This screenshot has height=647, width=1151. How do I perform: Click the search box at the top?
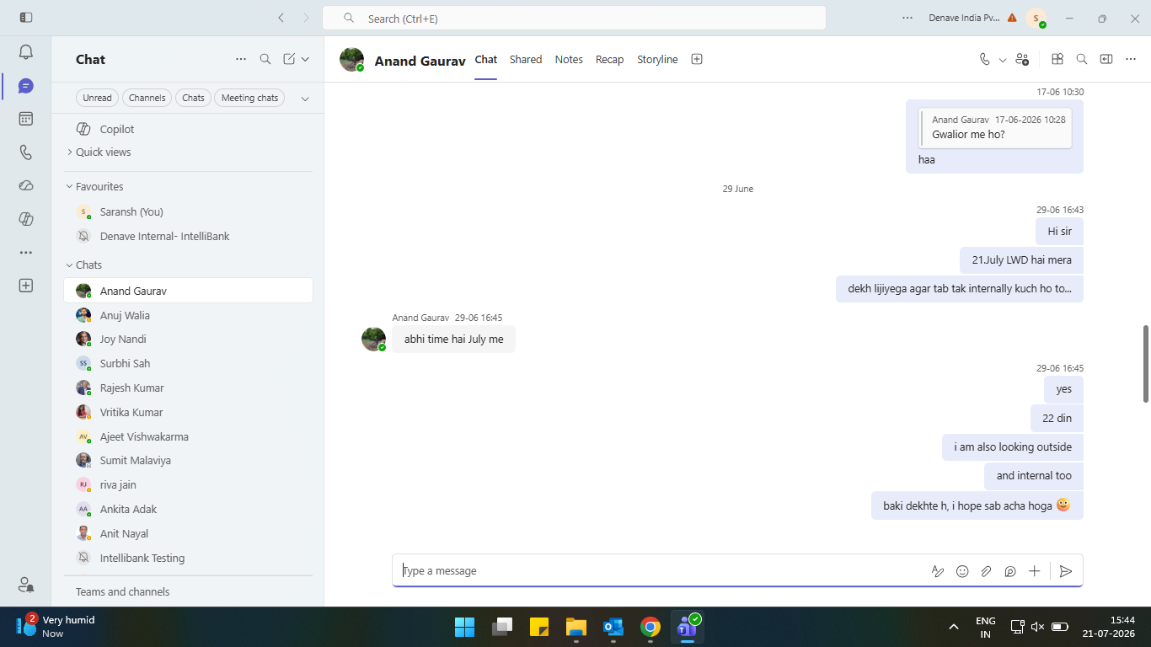(x=574, y=18)
